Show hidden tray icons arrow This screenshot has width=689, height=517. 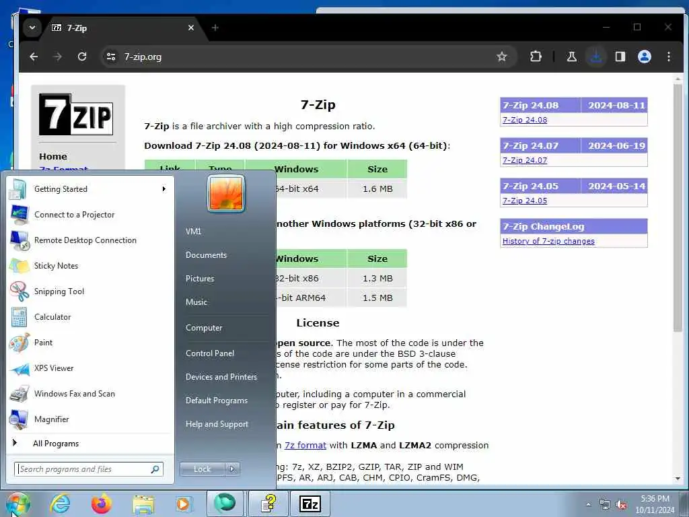coord(588,504)
